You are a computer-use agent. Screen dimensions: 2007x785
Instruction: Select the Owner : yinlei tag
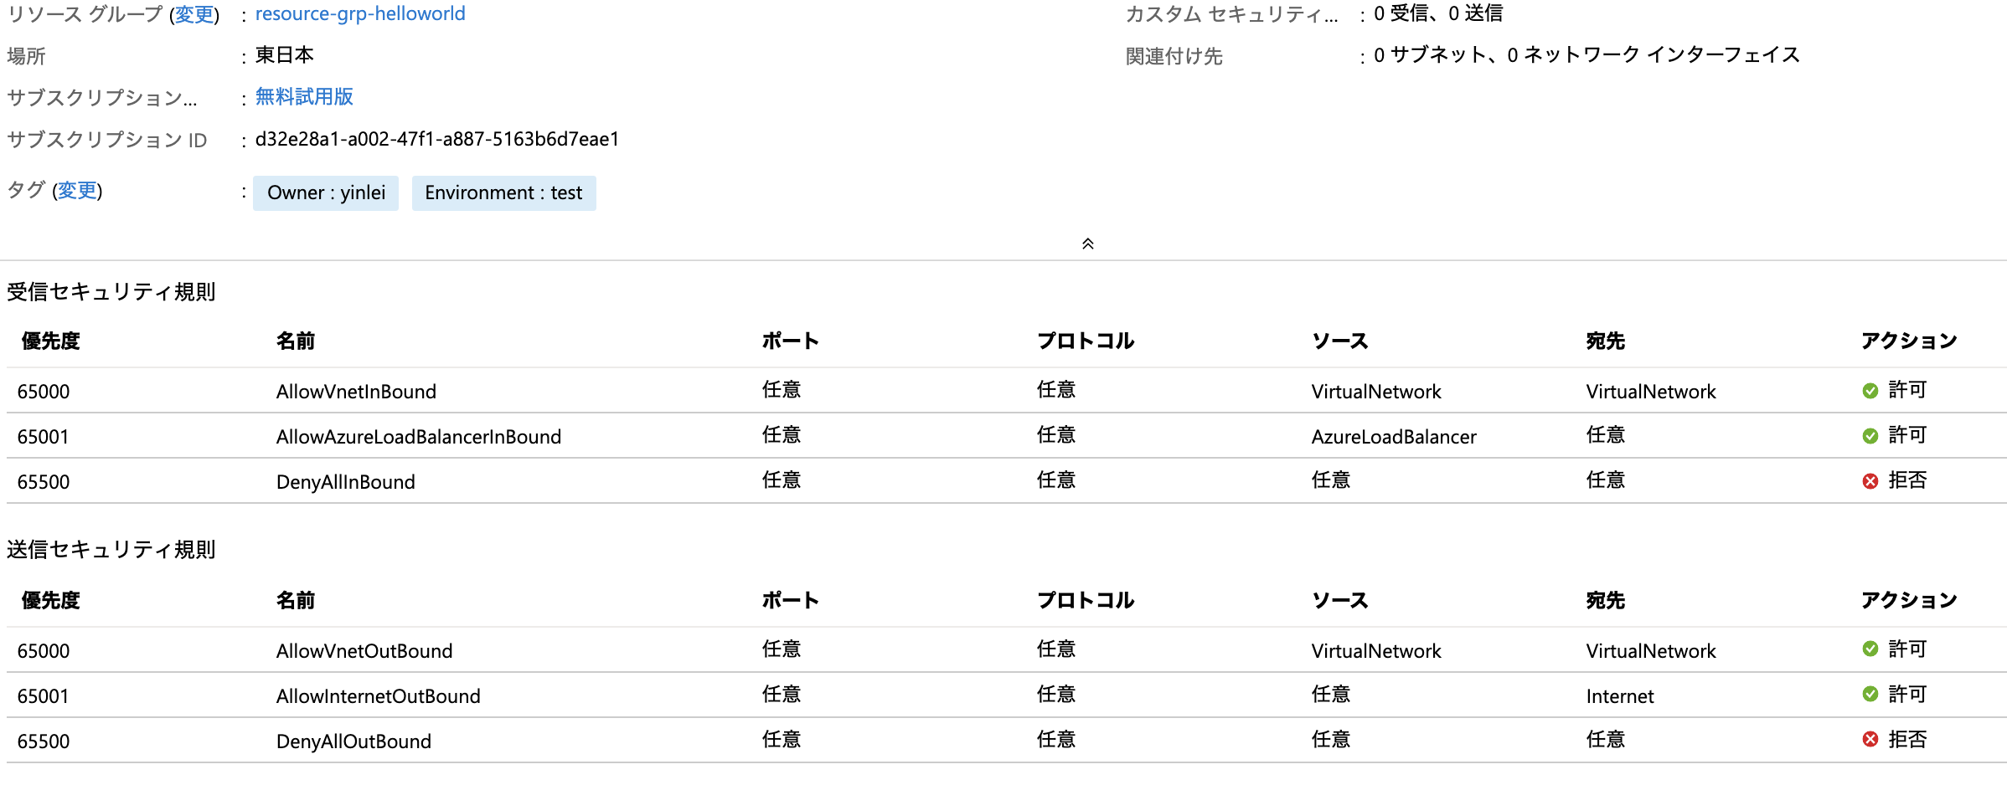[326, 193]
